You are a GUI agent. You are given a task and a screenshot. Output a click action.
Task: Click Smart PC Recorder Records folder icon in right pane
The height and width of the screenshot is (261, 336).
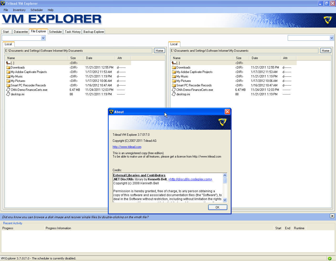174,85
